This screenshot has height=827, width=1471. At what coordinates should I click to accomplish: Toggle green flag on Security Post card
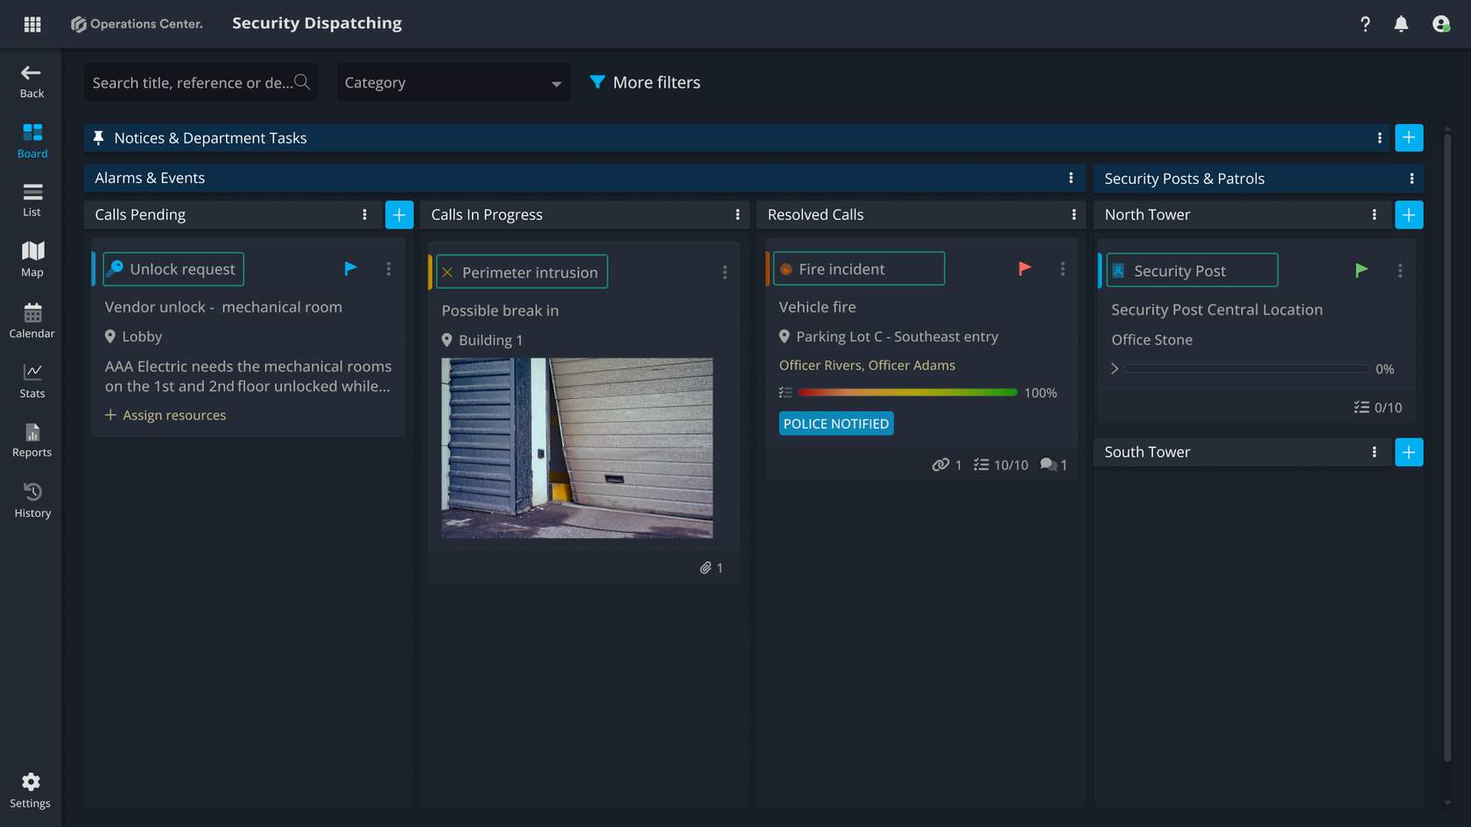coord(1362,270)
